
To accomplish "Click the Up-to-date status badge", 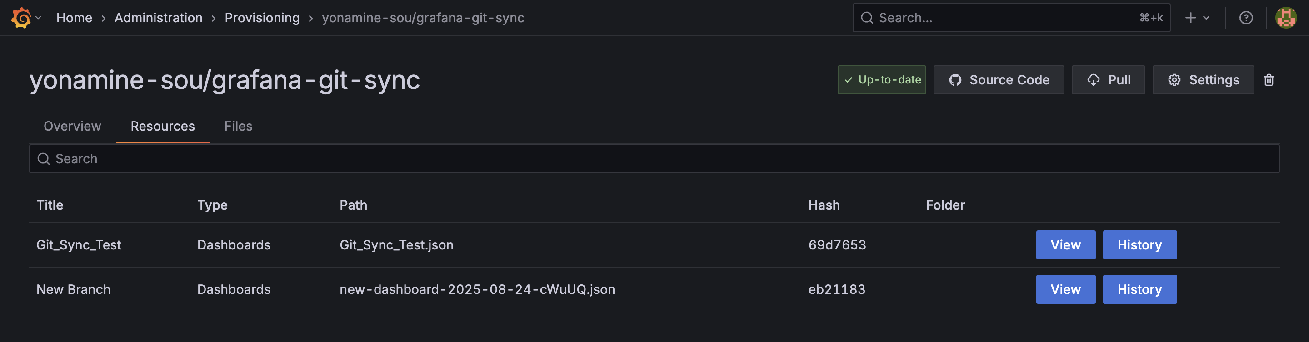I will 882,80.
